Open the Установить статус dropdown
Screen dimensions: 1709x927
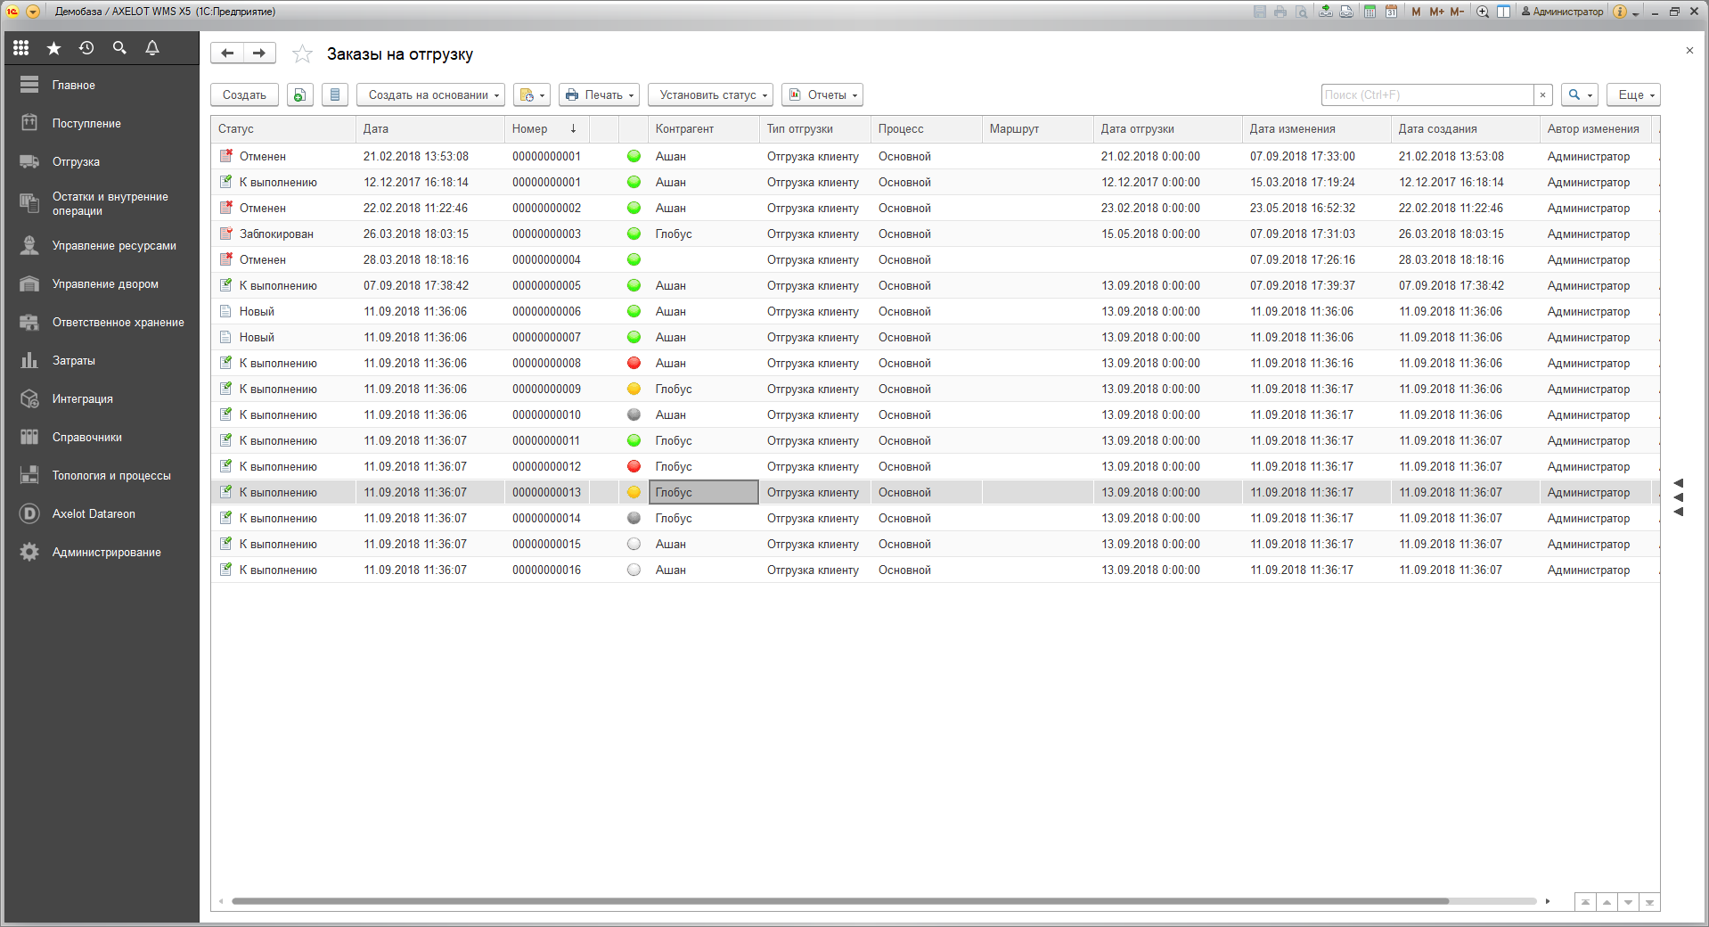coord(710,94)
